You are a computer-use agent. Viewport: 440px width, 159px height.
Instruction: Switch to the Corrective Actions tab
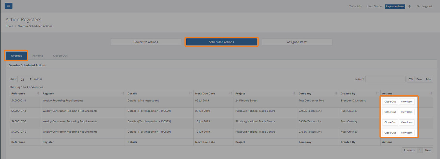point(145,42)
